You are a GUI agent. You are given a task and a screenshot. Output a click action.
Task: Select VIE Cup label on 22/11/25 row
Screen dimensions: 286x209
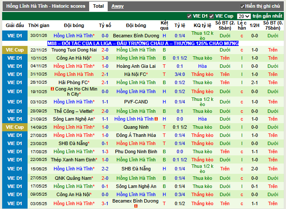click(x=15, y=50)
